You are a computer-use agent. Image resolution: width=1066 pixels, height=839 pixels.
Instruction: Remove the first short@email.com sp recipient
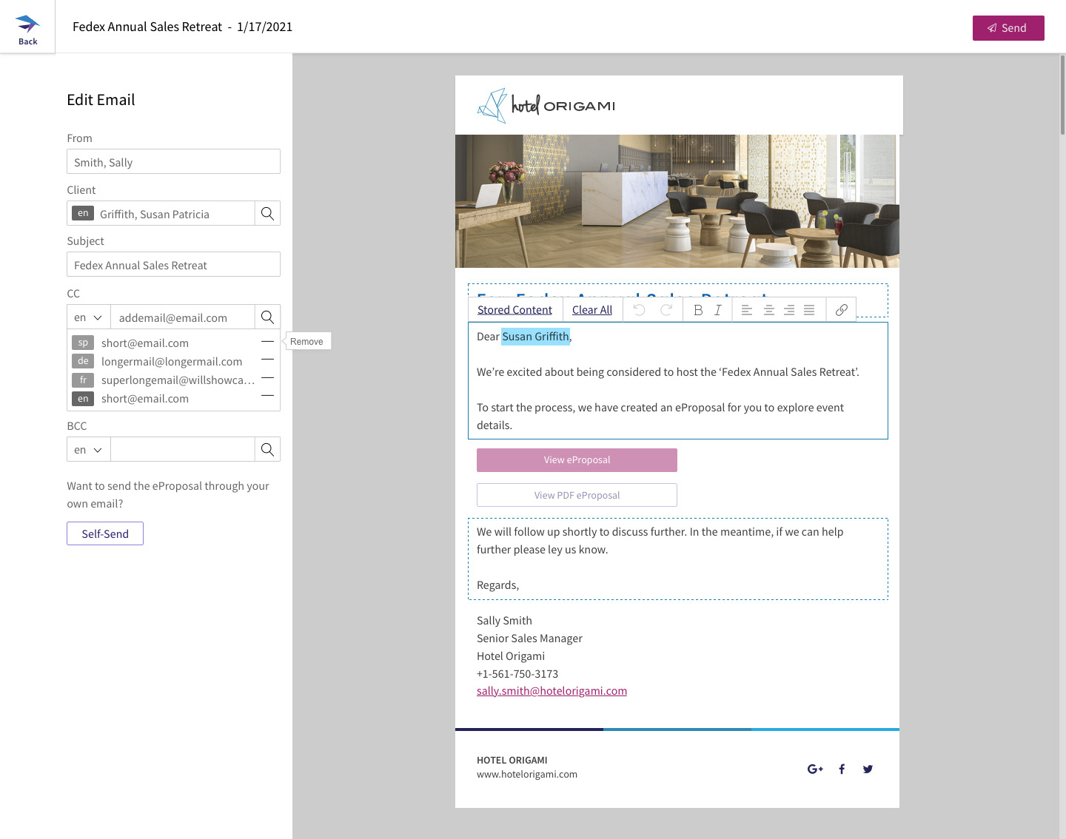tap(268, 342)
